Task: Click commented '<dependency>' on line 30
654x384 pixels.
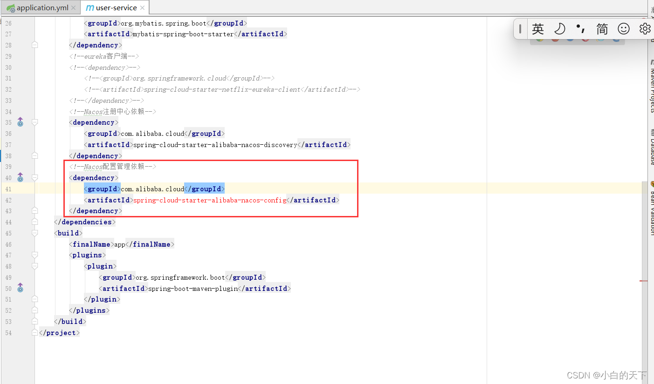Action: tap(104, 67)
